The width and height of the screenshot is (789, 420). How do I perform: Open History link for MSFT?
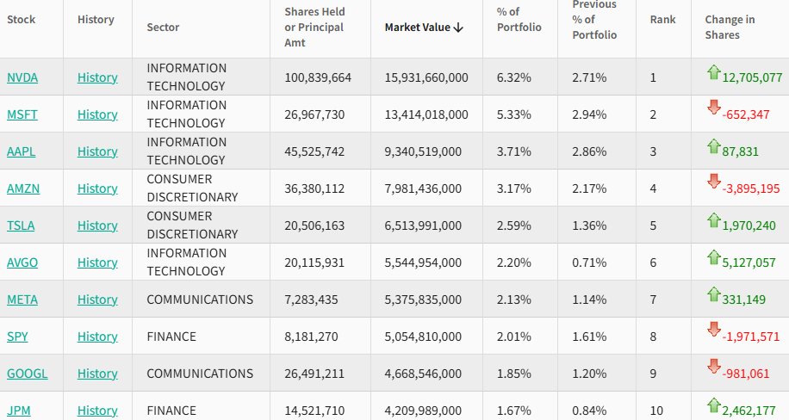[97, 114]
